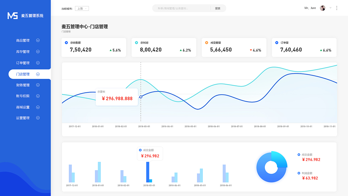This screenshot has height=196, width=348.
Task: Click the 总营收 ¥296.988.888 tooltip
Action: click(x=117, y=97)
